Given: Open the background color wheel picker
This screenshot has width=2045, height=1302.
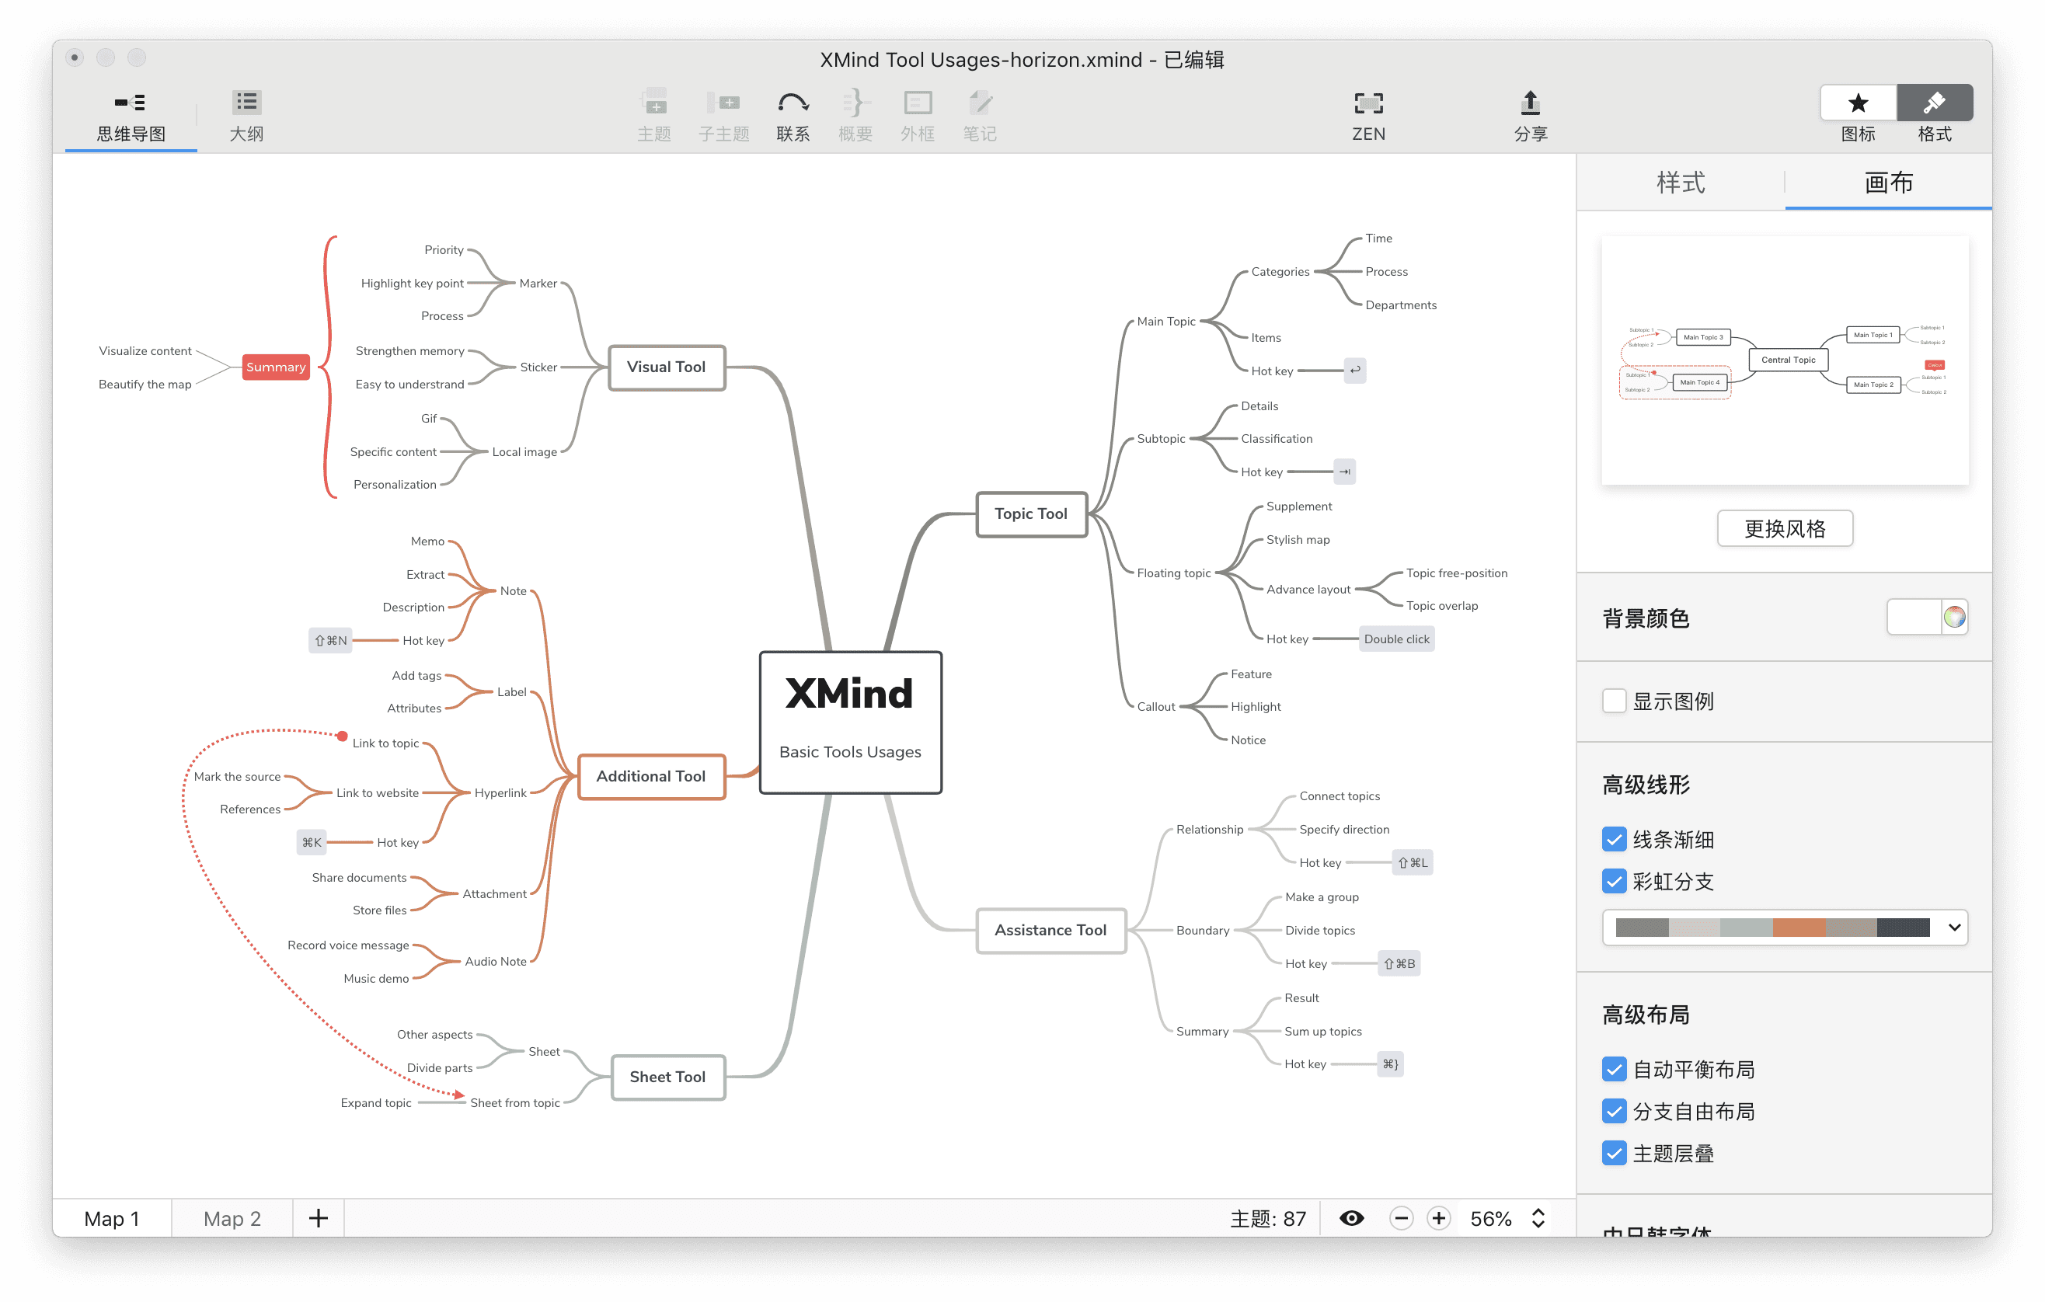Looking at the screenshot, I should 1954,617.
